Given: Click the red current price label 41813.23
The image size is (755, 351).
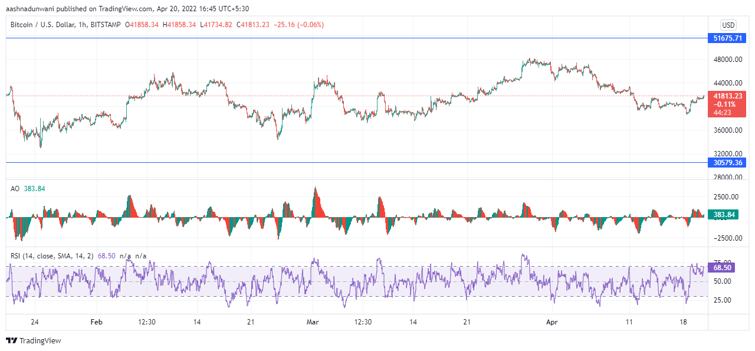Looking at the screenshot, I should (x=727, y=96).
